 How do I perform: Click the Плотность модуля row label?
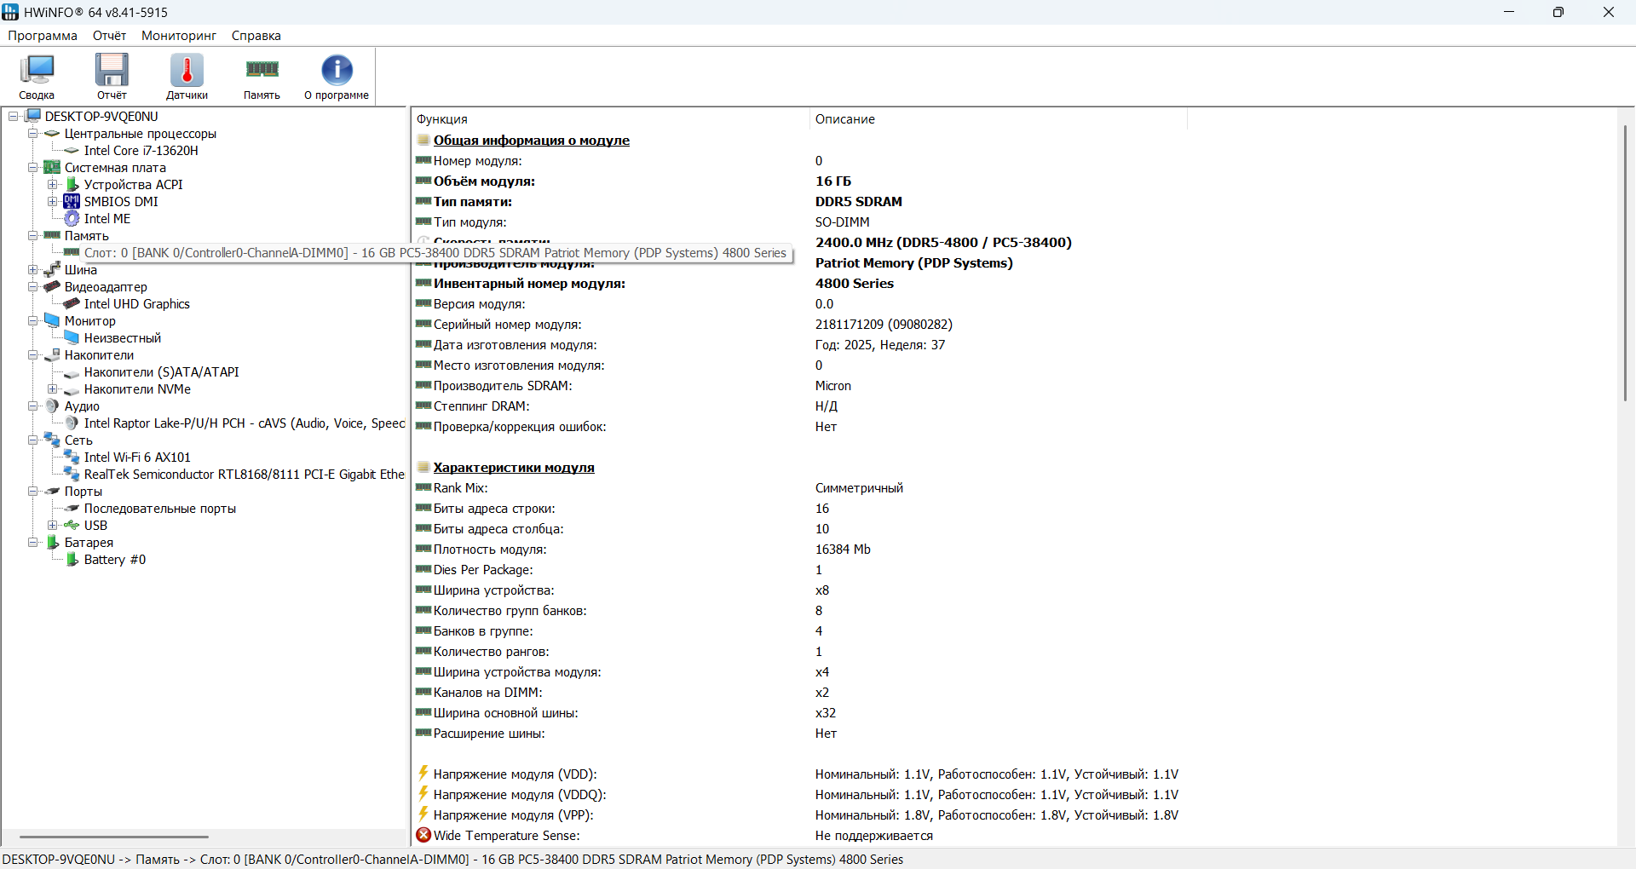click(490, 550)
